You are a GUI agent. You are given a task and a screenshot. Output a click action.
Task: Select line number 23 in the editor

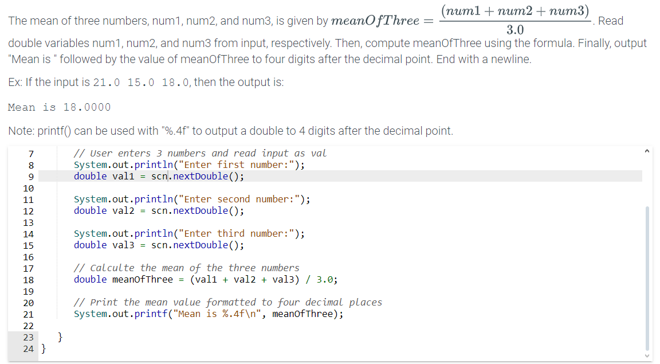[x=28, y=337]
